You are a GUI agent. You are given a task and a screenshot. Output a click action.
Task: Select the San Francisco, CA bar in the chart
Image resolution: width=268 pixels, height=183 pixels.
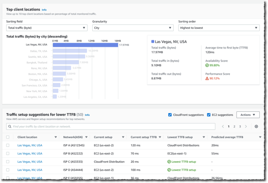[x=57, y=85]
